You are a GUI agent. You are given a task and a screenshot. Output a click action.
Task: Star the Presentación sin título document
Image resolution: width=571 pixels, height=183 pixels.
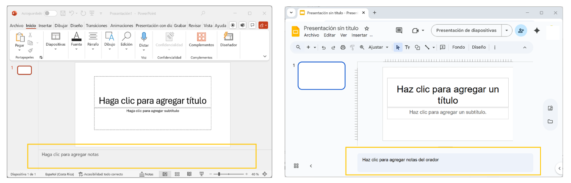click(367, 28)
